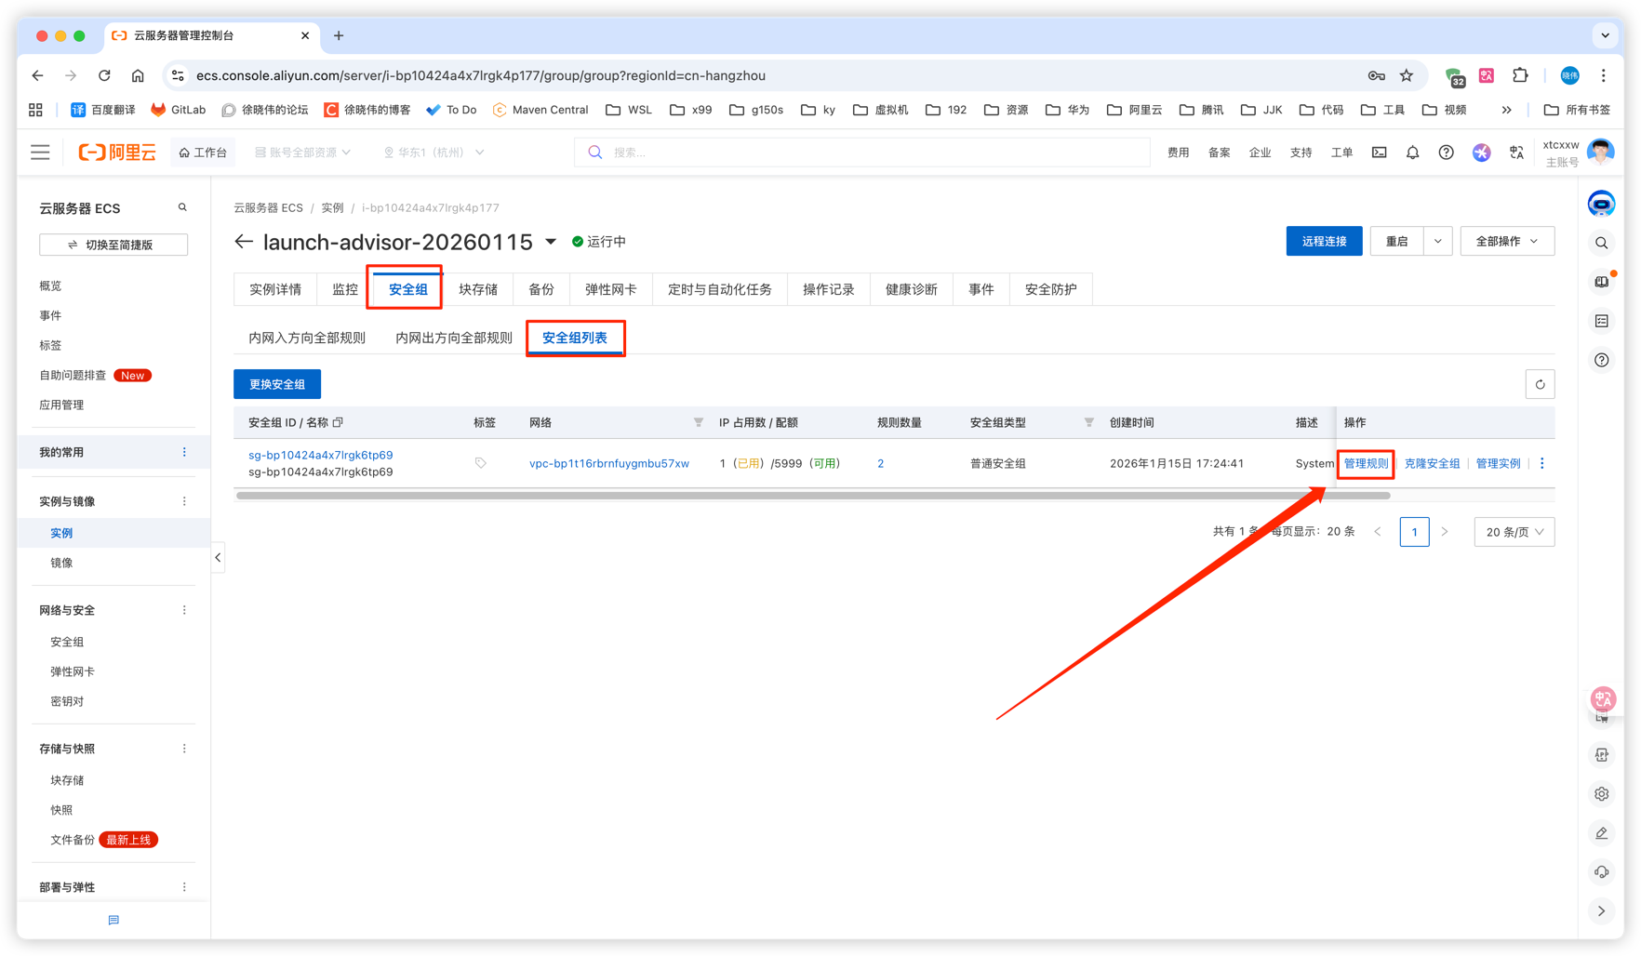Collapse the left sidebar with arrow handle
This screenshot has width=1641, height=956.
(218, 558)
